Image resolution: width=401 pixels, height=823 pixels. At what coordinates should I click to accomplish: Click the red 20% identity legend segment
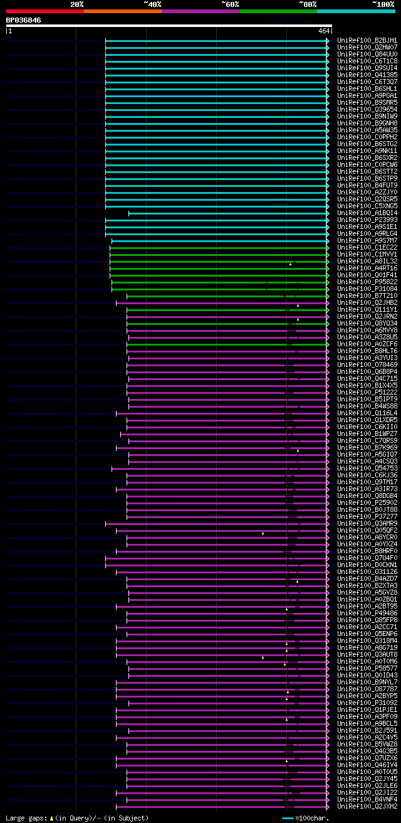[45, 11]
